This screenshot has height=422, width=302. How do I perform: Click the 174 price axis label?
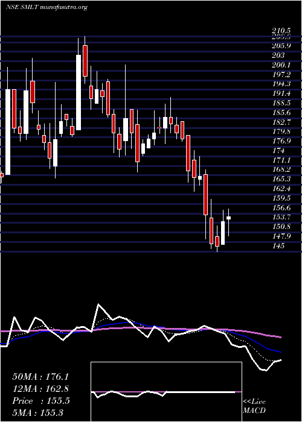[x=278, y=151]
